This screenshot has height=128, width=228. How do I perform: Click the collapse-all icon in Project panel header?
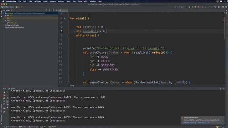pos(50,10)
